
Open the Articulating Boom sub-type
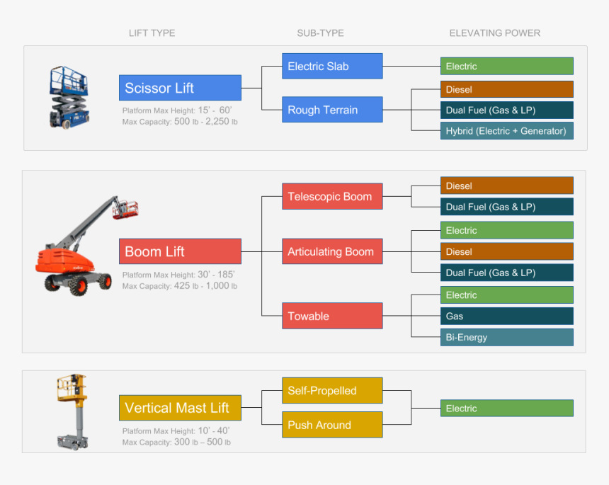tap(331, 251)
